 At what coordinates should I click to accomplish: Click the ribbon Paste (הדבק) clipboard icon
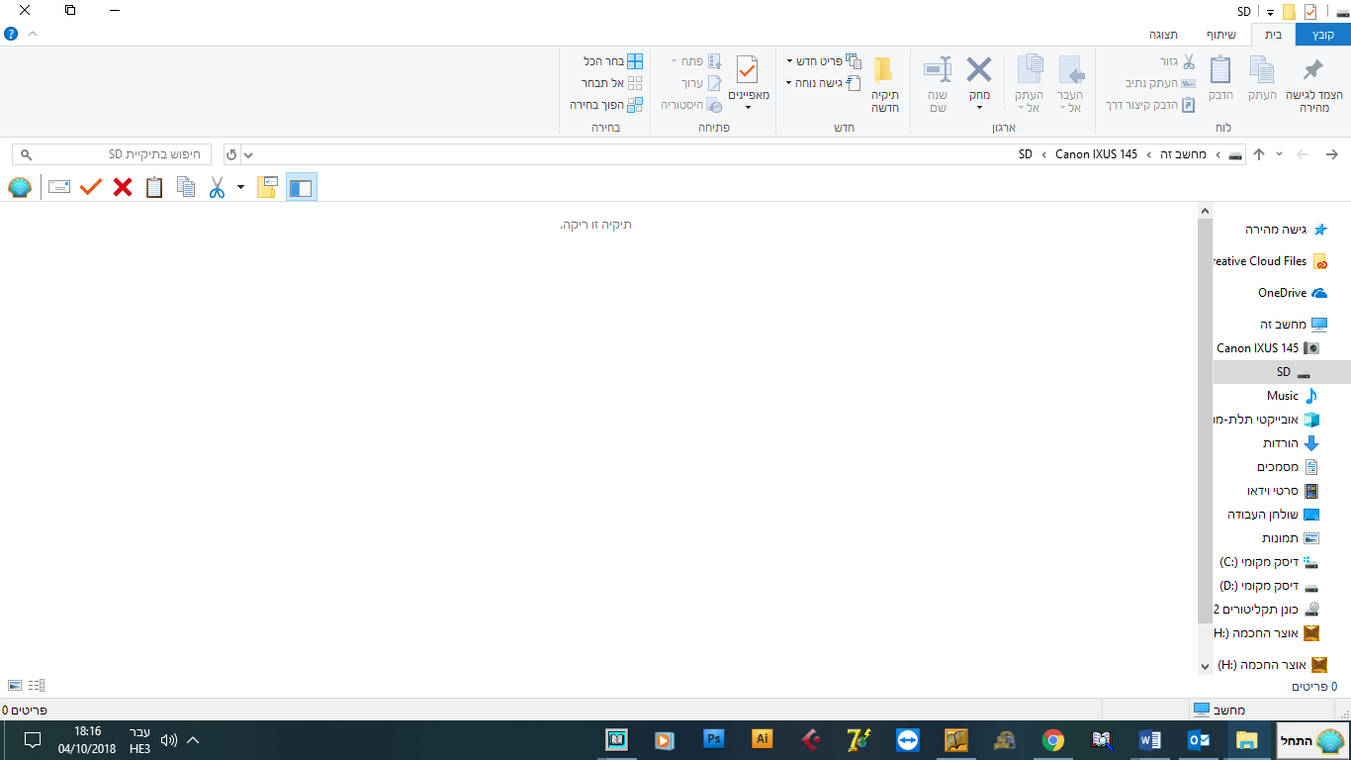point(1220,69)
